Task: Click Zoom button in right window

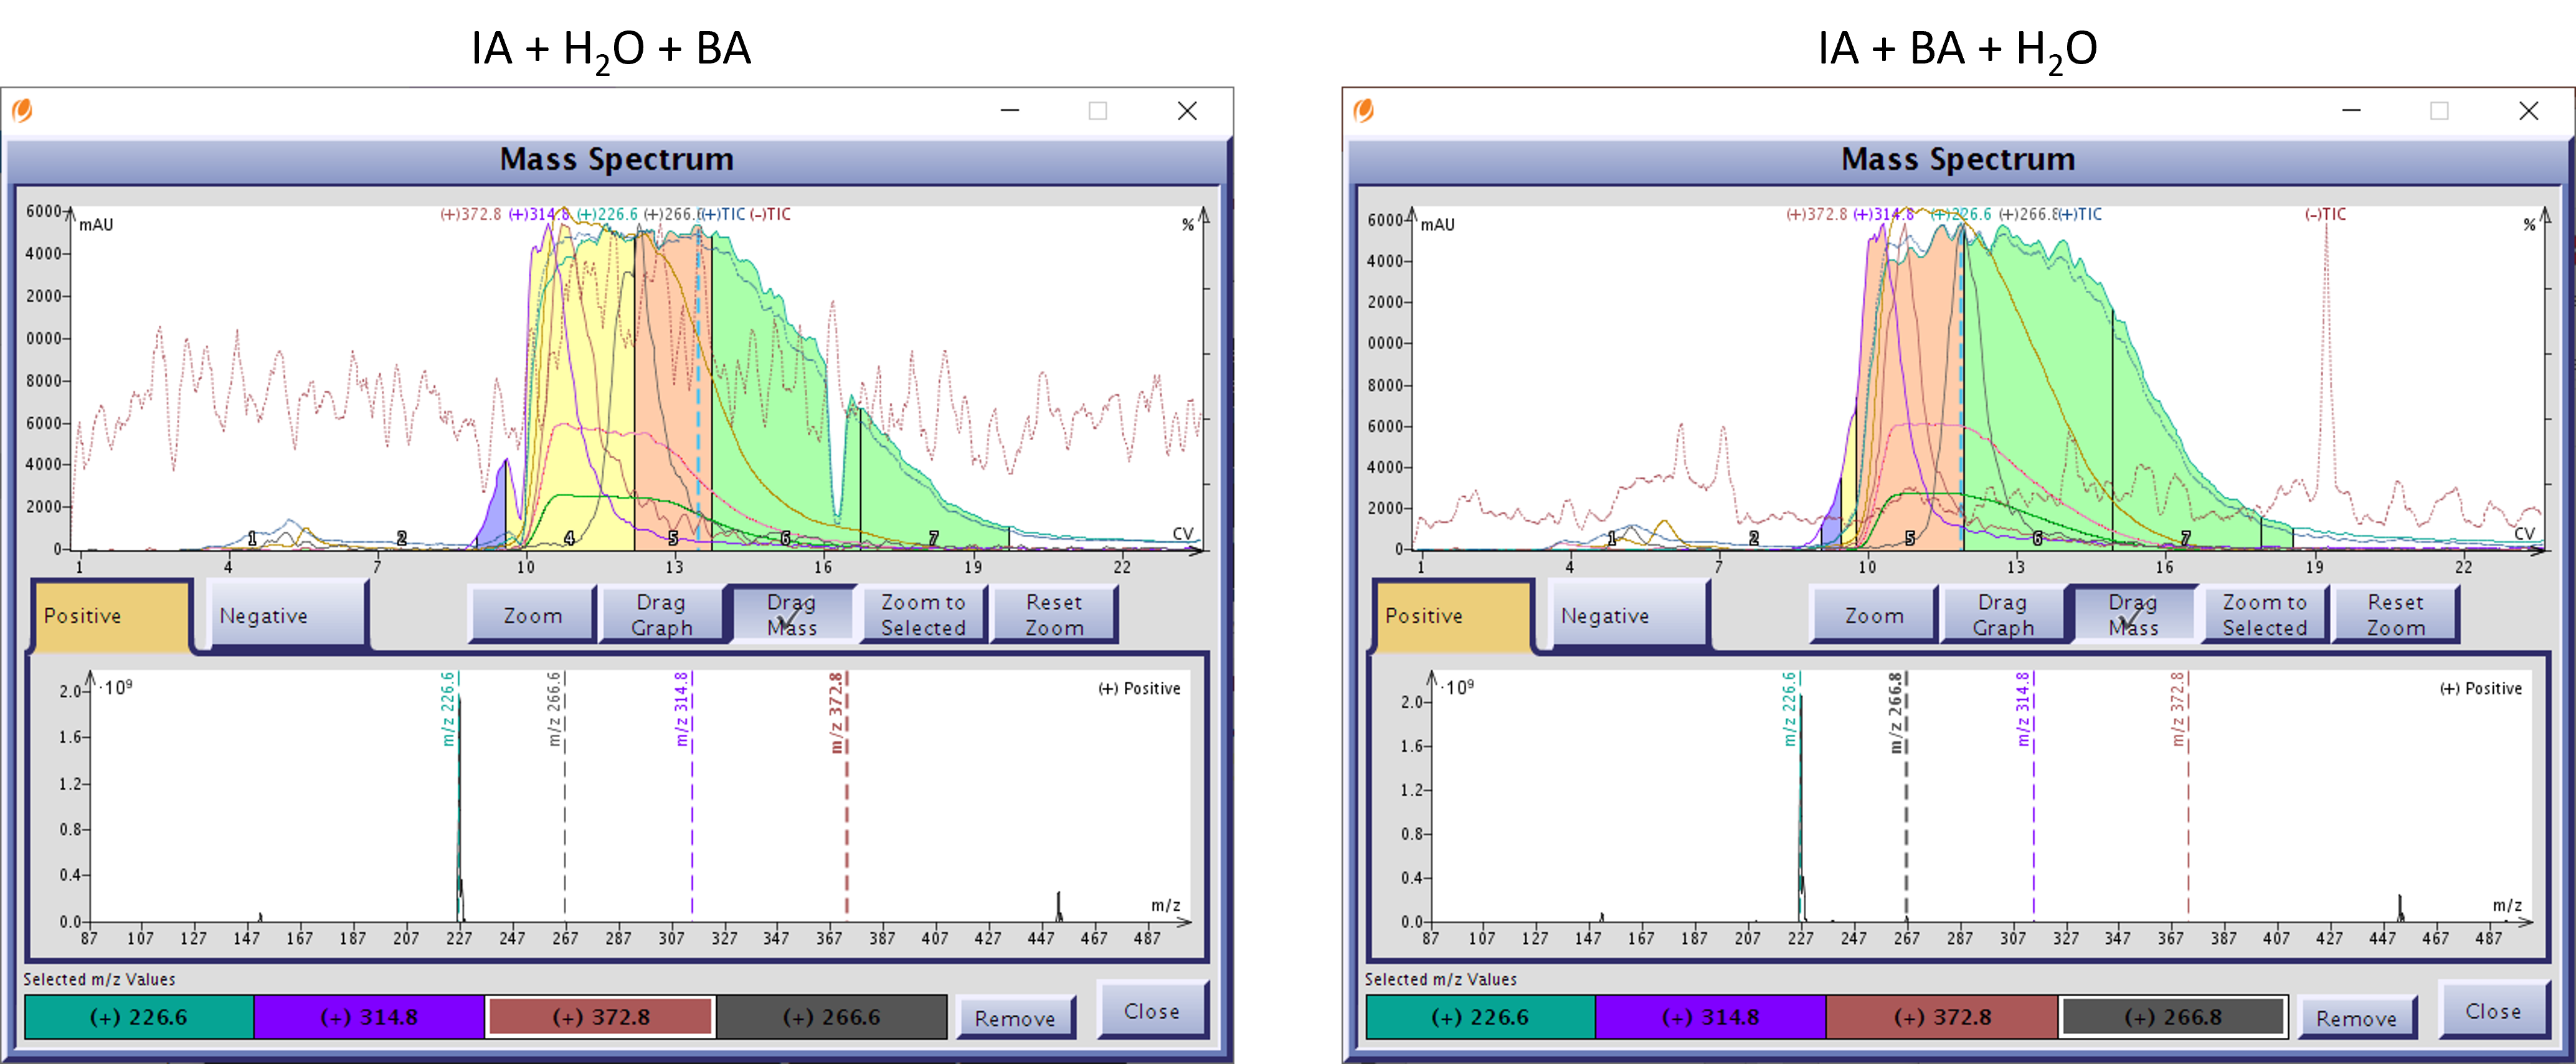Action: click(1875, 615)
